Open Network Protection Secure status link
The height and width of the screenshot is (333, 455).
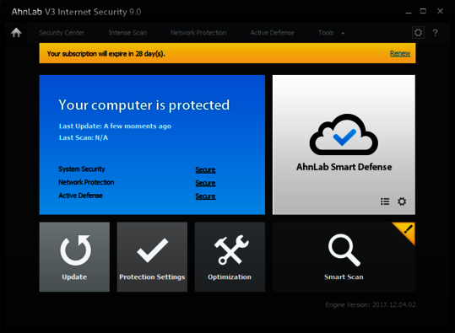[x=205, y=183]
